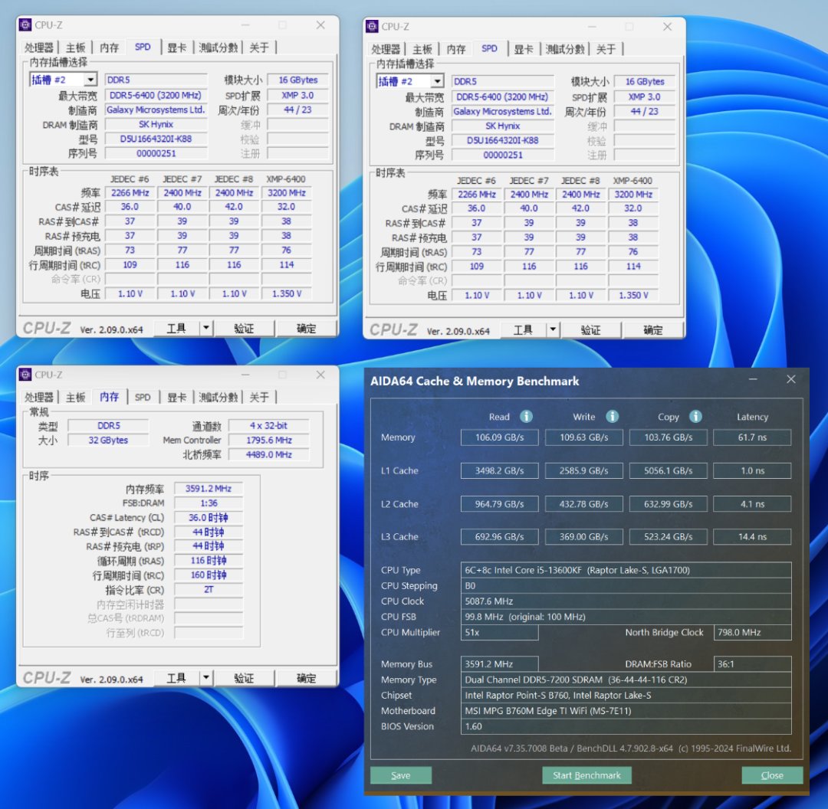This screenshot has height=809, width=828.
Task: Expand 工具 arrow in top-left CPU-Z
Action: [x=206, y=328]
